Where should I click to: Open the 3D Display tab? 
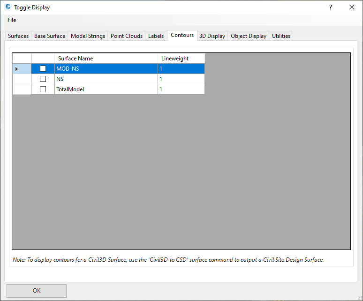(x=212, y=36)
